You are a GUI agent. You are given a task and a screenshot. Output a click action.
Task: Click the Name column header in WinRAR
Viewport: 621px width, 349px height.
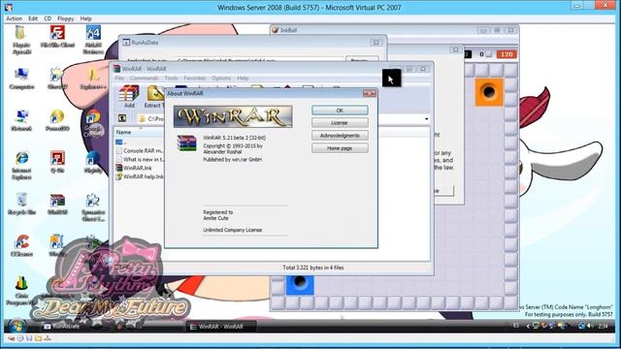tap(139, 132)
